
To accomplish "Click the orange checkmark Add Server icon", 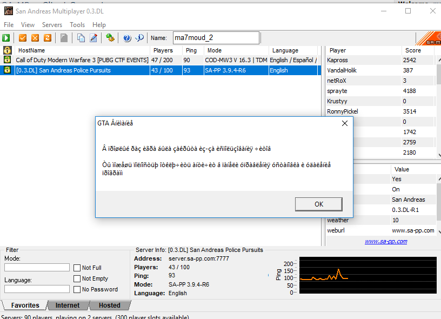I will point(23,38).
